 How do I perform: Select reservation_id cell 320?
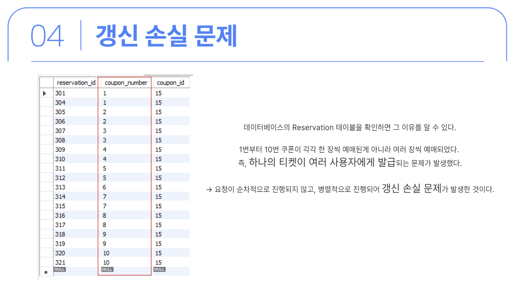tap(60, 253)
